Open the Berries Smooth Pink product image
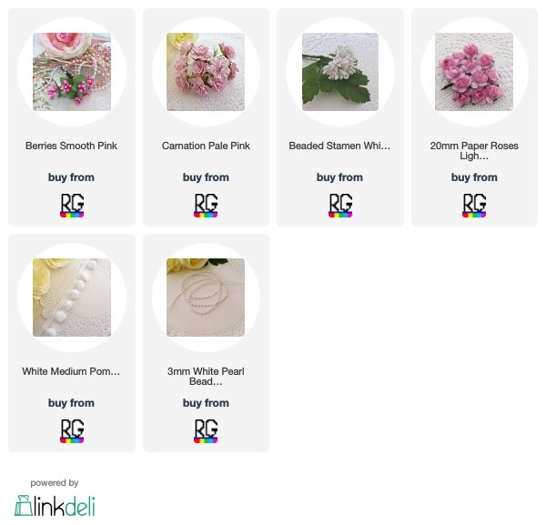The height and width of the screenshot is (525, 546). [x=72, y=72]
